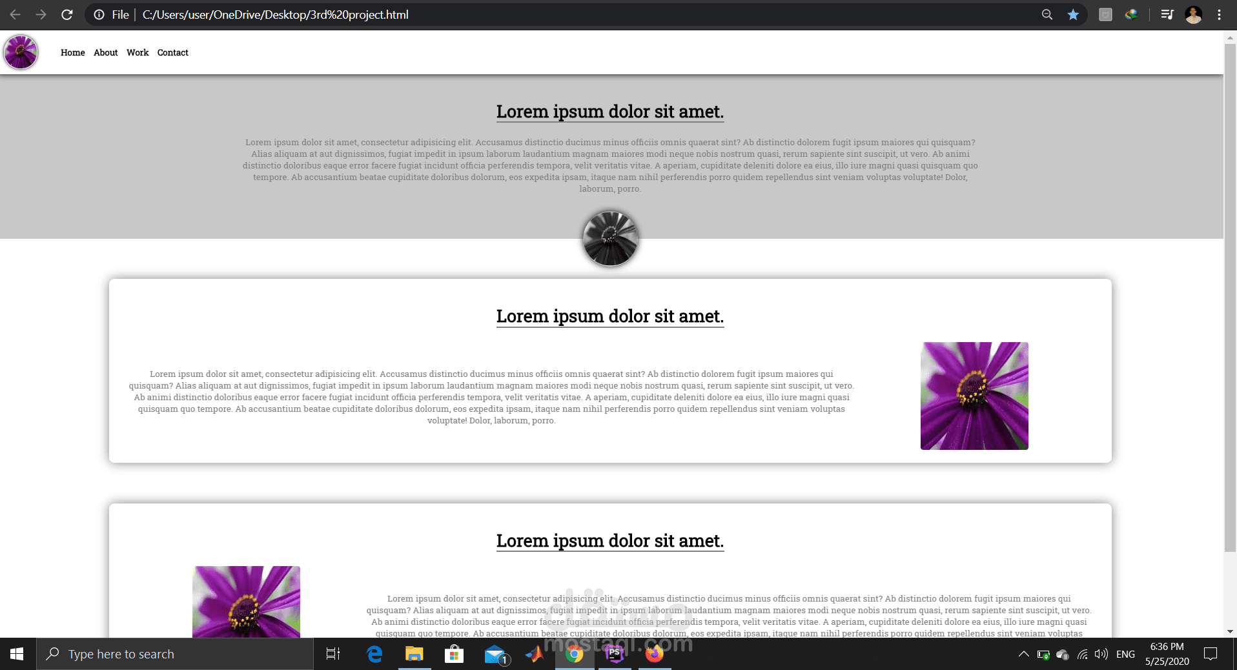Select the About navigation menu item

[x=105, y=52]
